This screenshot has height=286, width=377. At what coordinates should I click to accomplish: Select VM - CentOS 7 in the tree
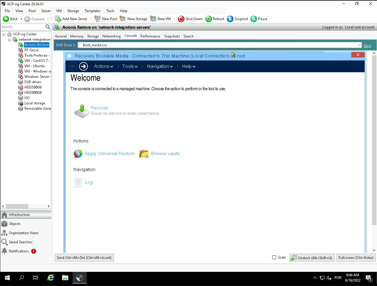(x=37, y=61)
